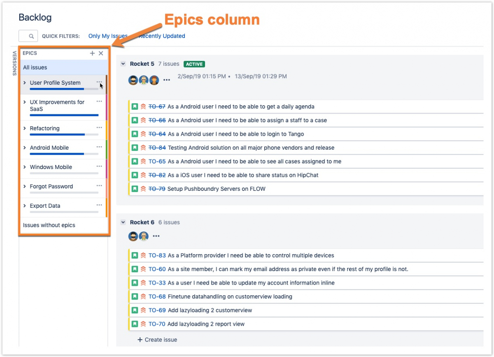Collapse the Rocket 6 sprint section
Screen dimensions: 494x357
pos(123,223)
